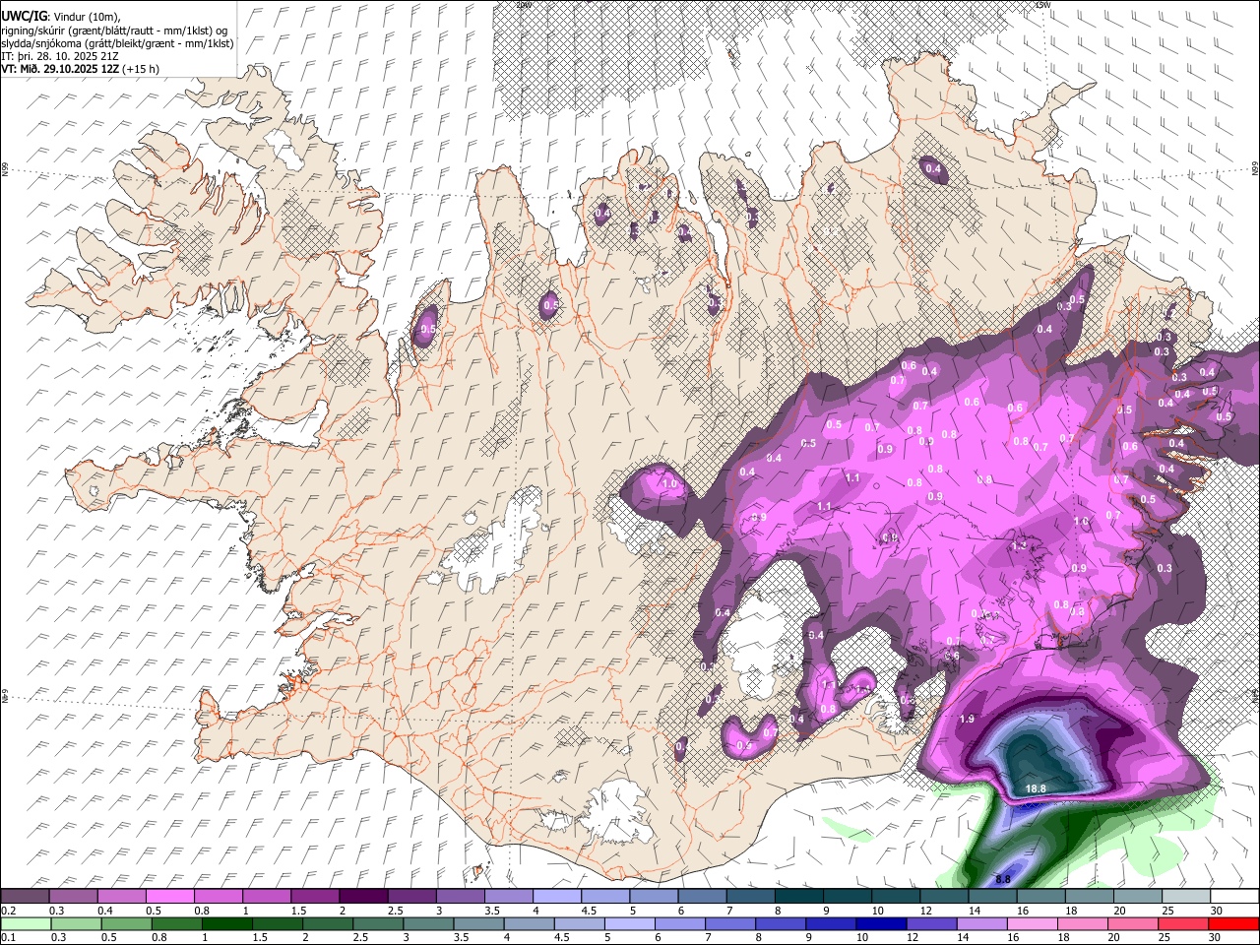Click the "0.1" label on the rain scale
Screen dimensions: 1260x945
pos(8,937)
